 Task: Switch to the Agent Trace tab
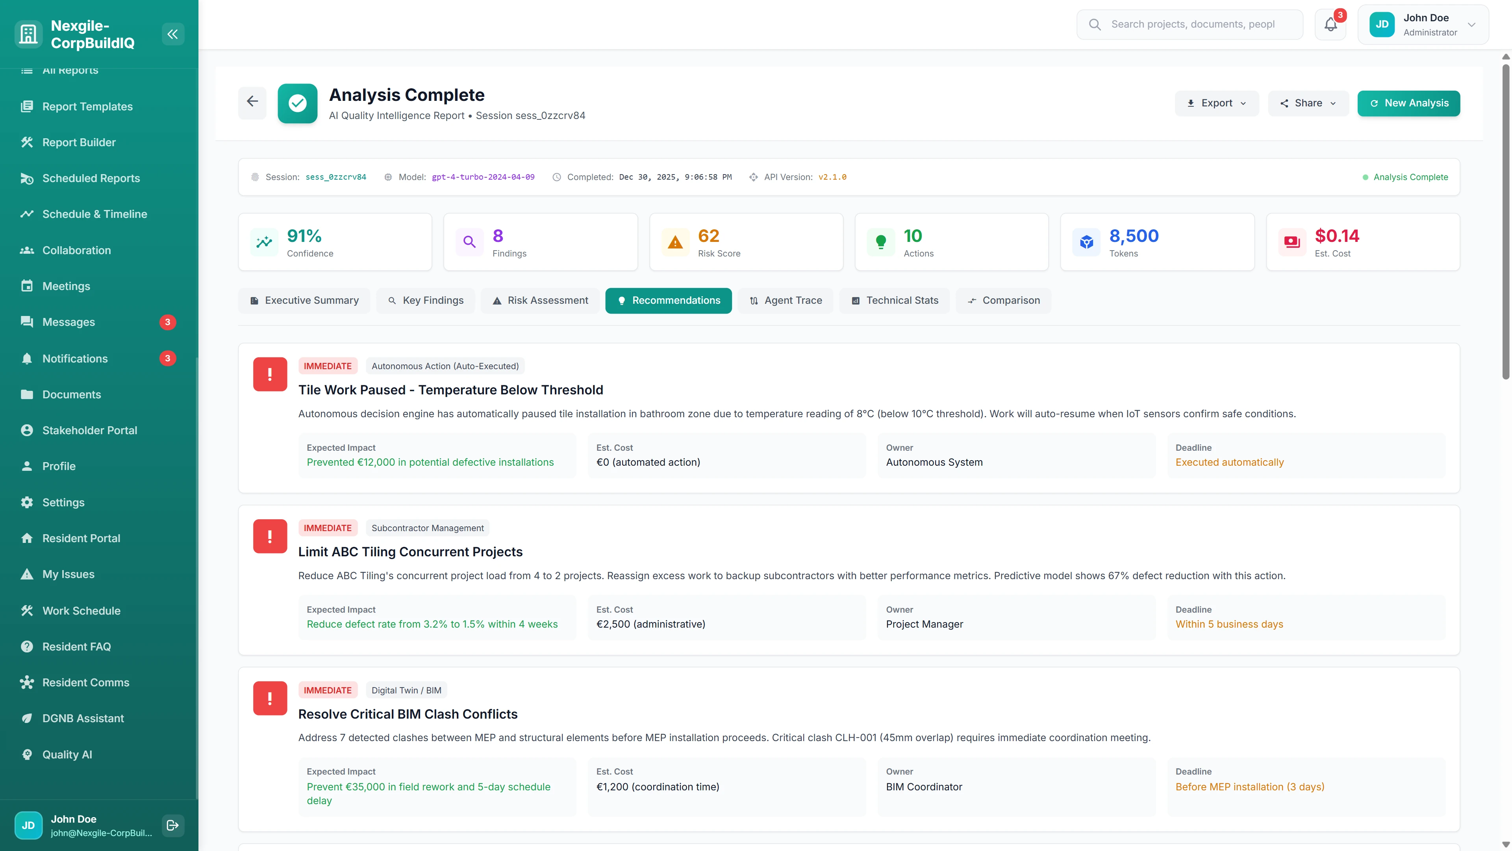(786, 301)
